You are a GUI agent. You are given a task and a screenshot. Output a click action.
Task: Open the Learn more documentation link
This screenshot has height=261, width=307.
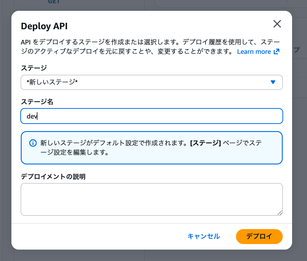(x=254, y=51)
